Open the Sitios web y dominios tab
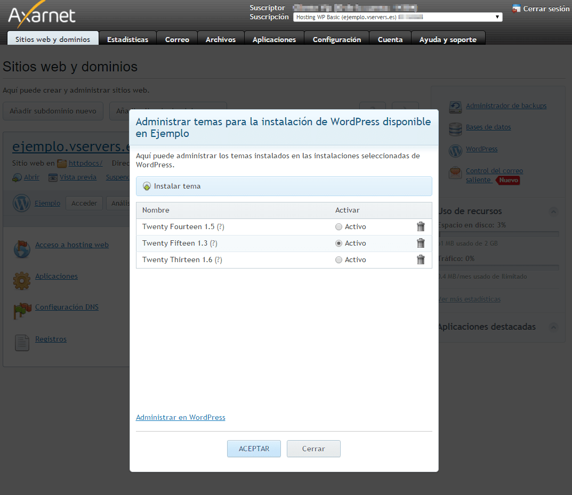572x495 pixels. point(53,38)
